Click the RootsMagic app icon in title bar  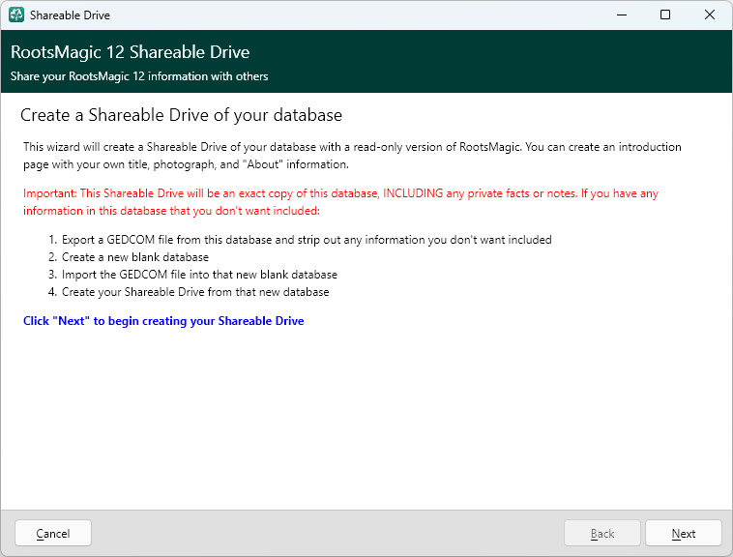(x=16, y=15)
